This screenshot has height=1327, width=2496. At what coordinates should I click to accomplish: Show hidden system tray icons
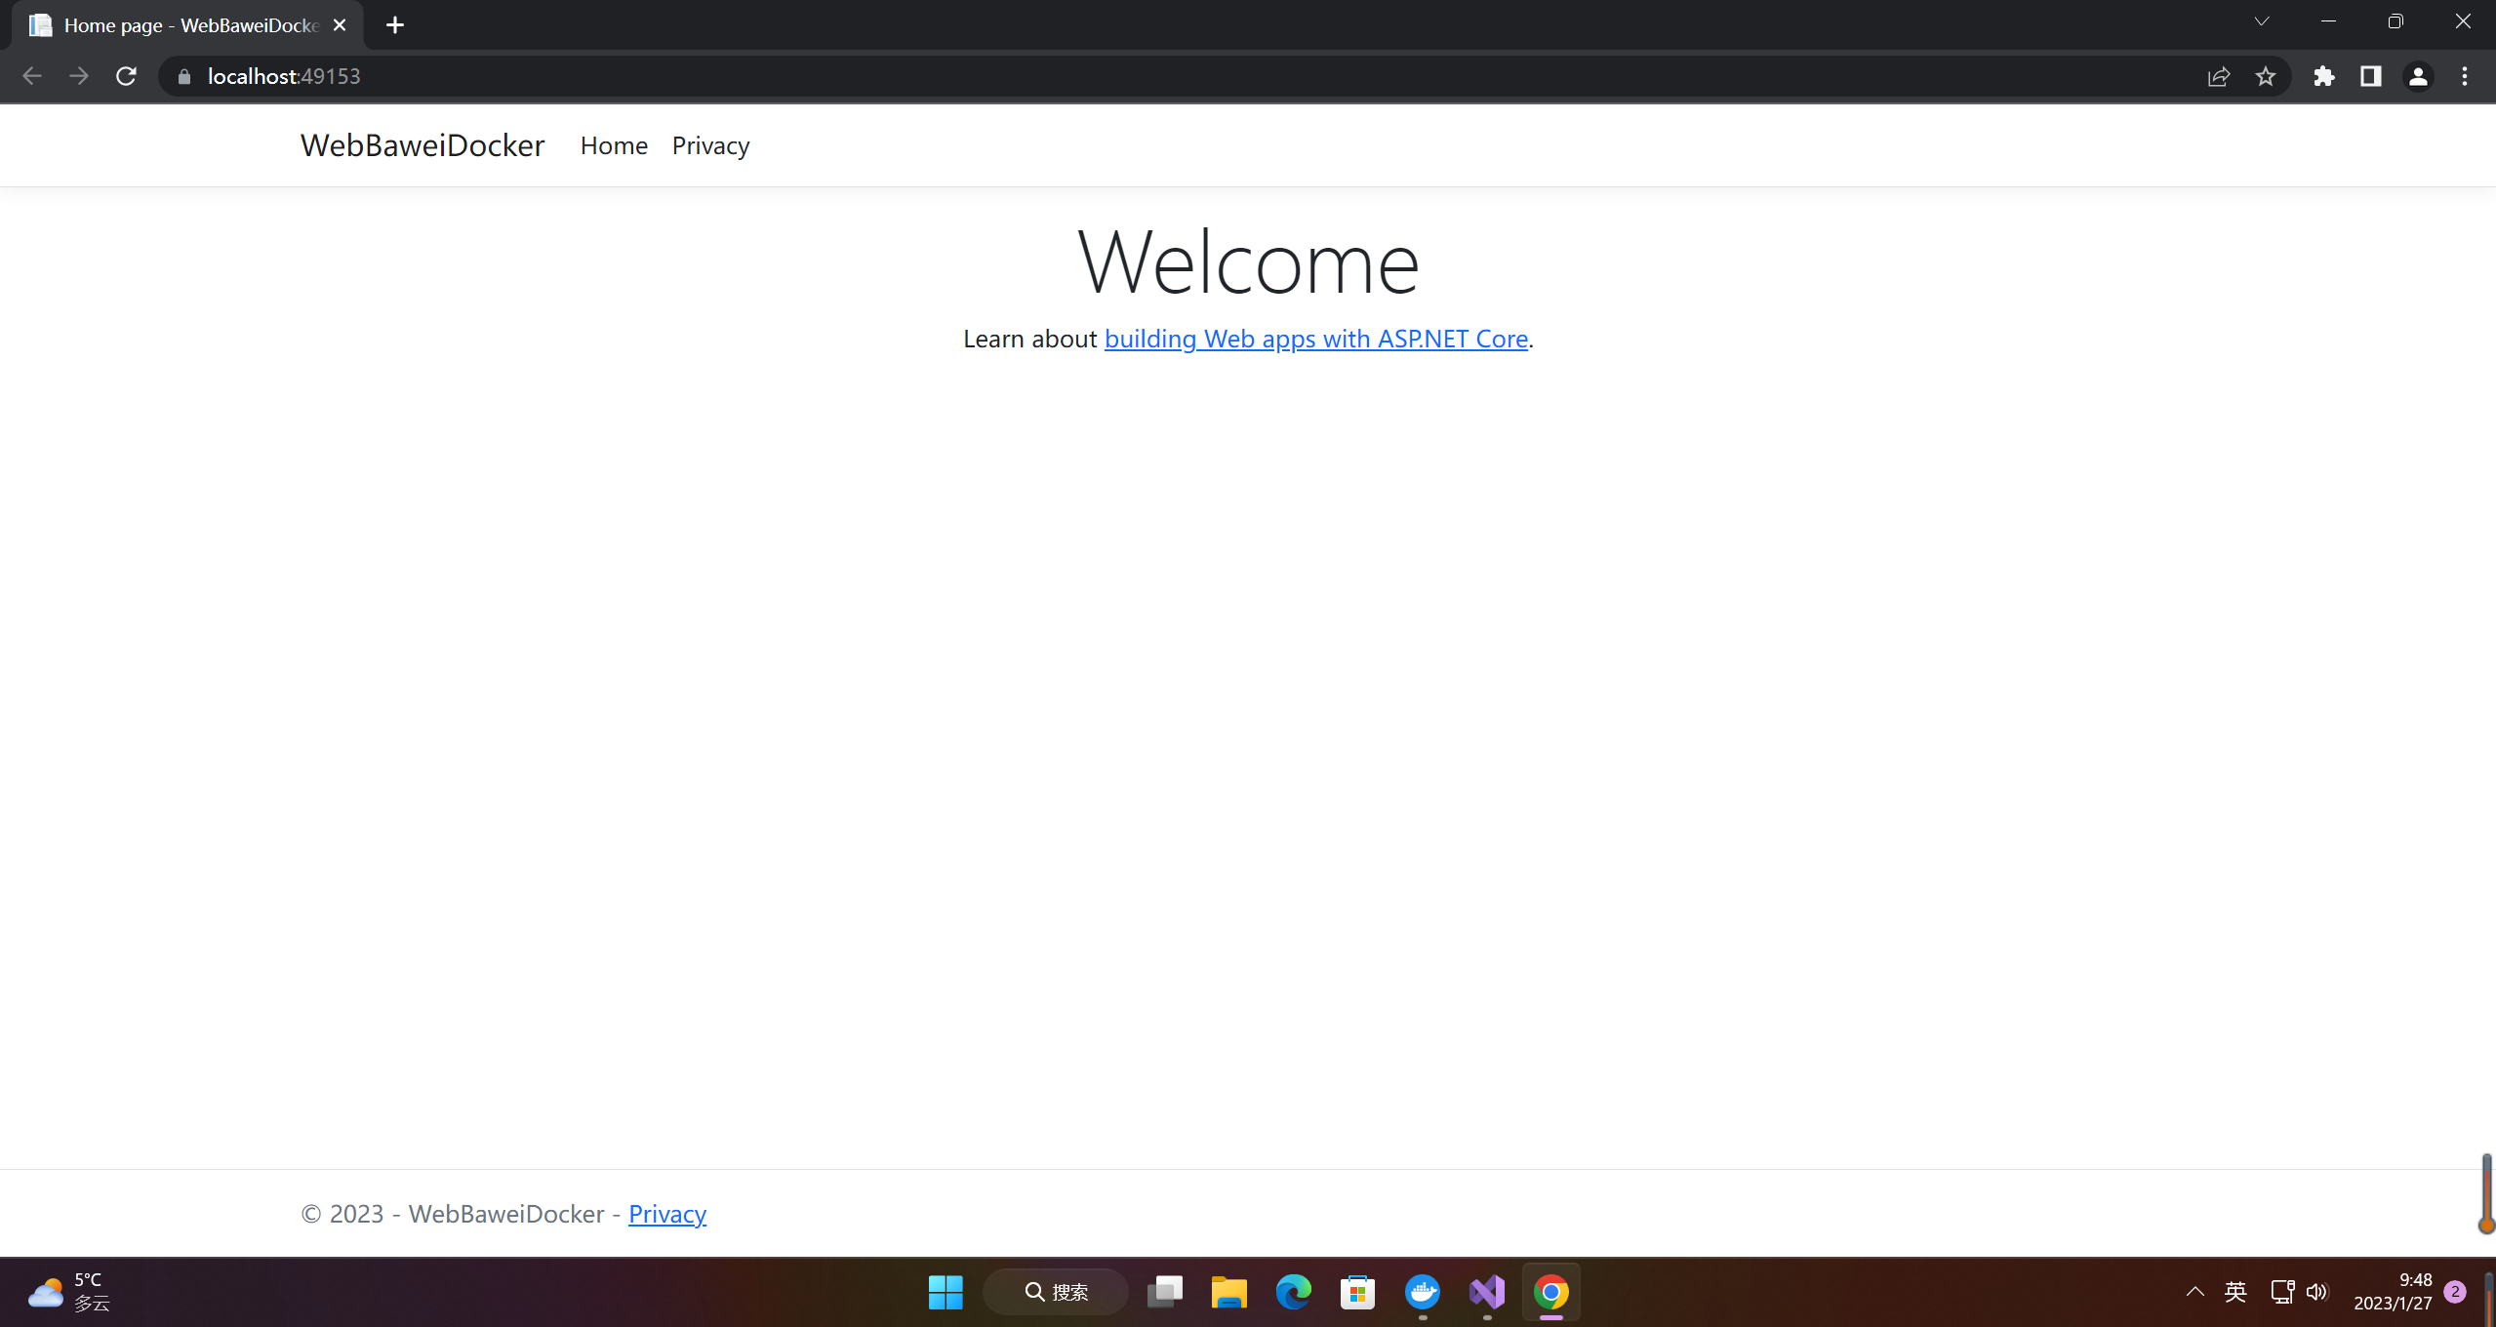tap(2194, 1292)
